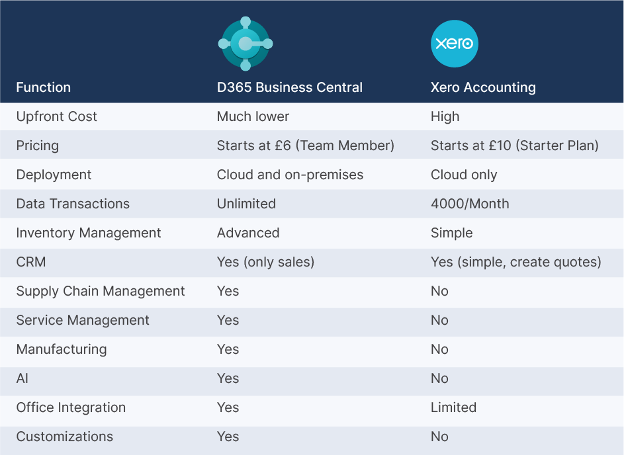The width and height of the screenshot is (624, 455).
Task: Select the "Cloud only" cell
Action: coord(464,175)
